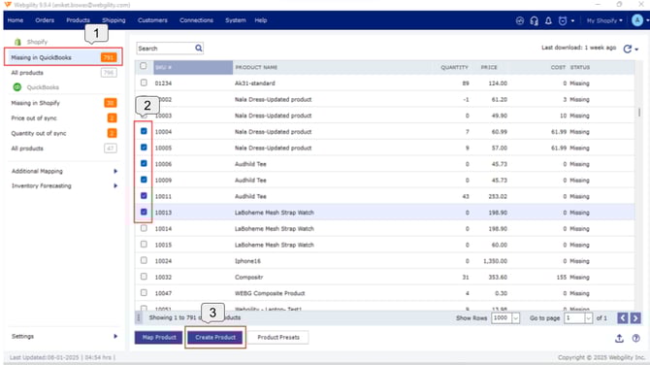Sort by PRODUCT NAME column header

click(256, 67)
